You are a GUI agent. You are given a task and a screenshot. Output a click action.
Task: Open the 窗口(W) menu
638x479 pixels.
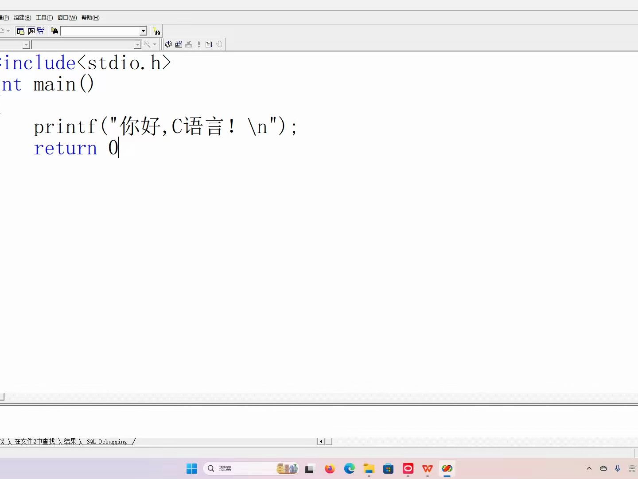tap(67, 18)
